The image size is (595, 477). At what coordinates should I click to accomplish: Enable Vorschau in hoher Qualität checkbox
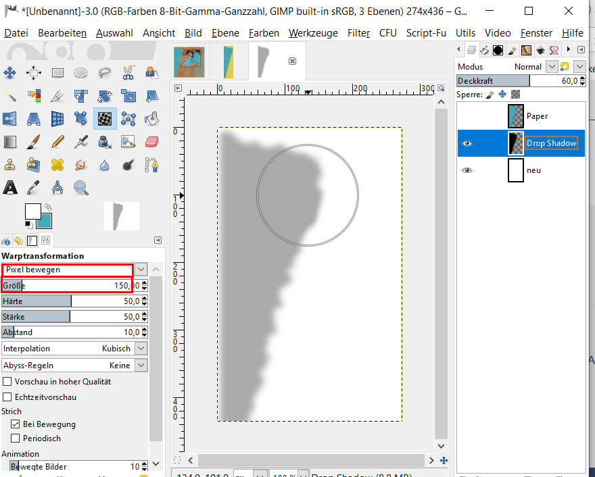[x=8, y=382]
